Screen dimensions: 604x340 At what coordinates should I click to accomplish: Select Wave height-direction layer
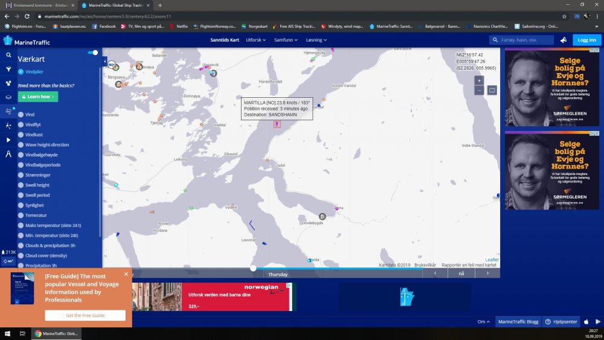point(43,144)
